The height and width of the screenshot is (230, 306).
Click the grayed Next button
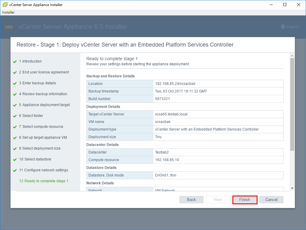218,199
